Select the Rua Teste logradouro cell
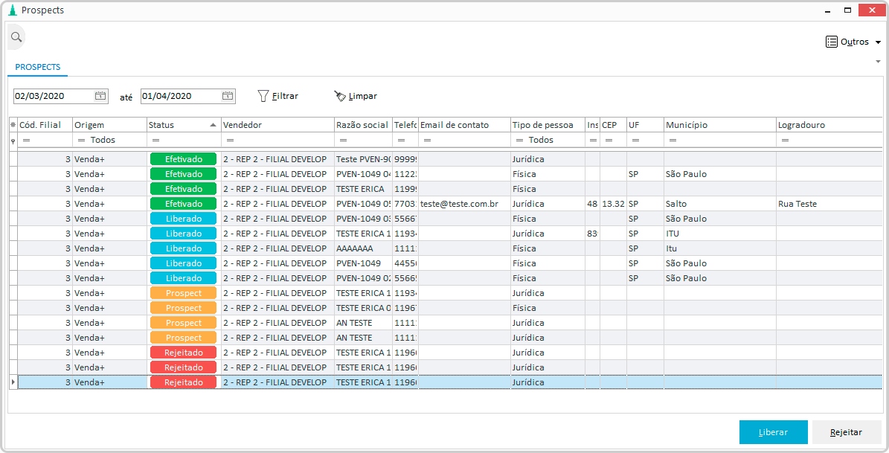 click(x=829, y=204)
